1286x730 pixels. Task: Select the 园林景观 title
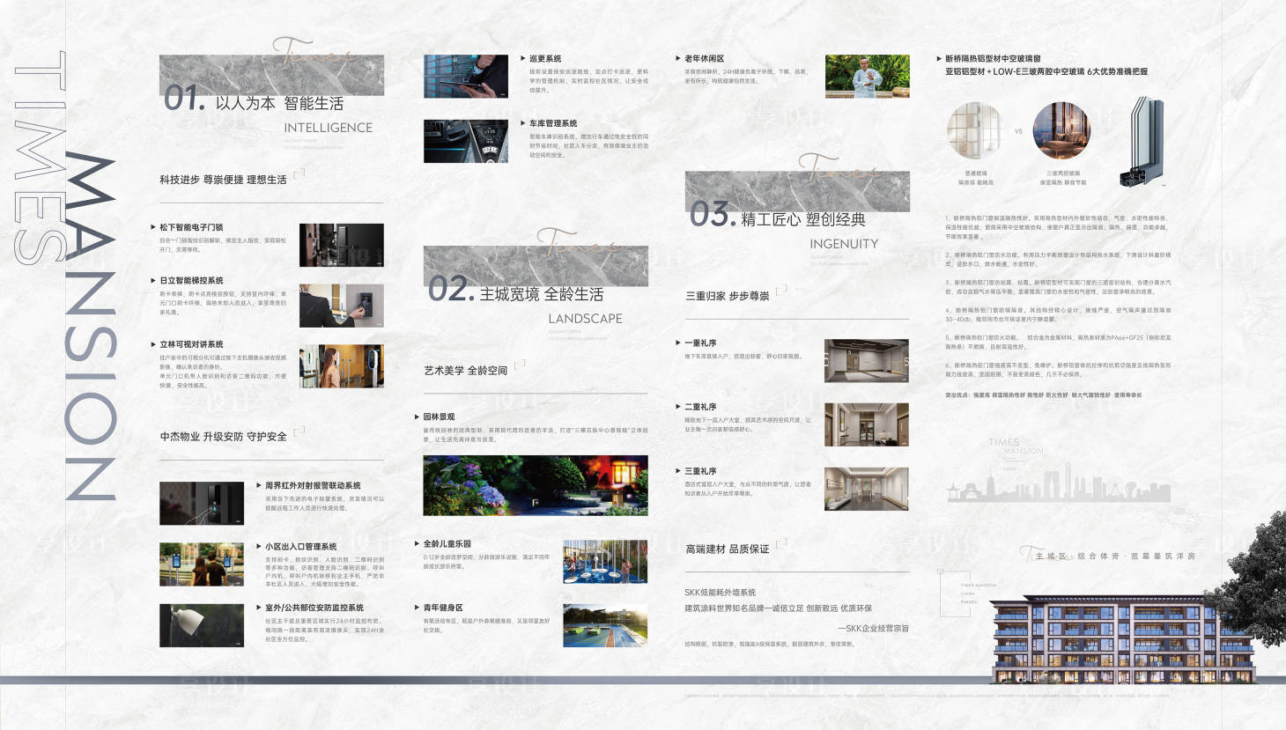coord(439,417)
